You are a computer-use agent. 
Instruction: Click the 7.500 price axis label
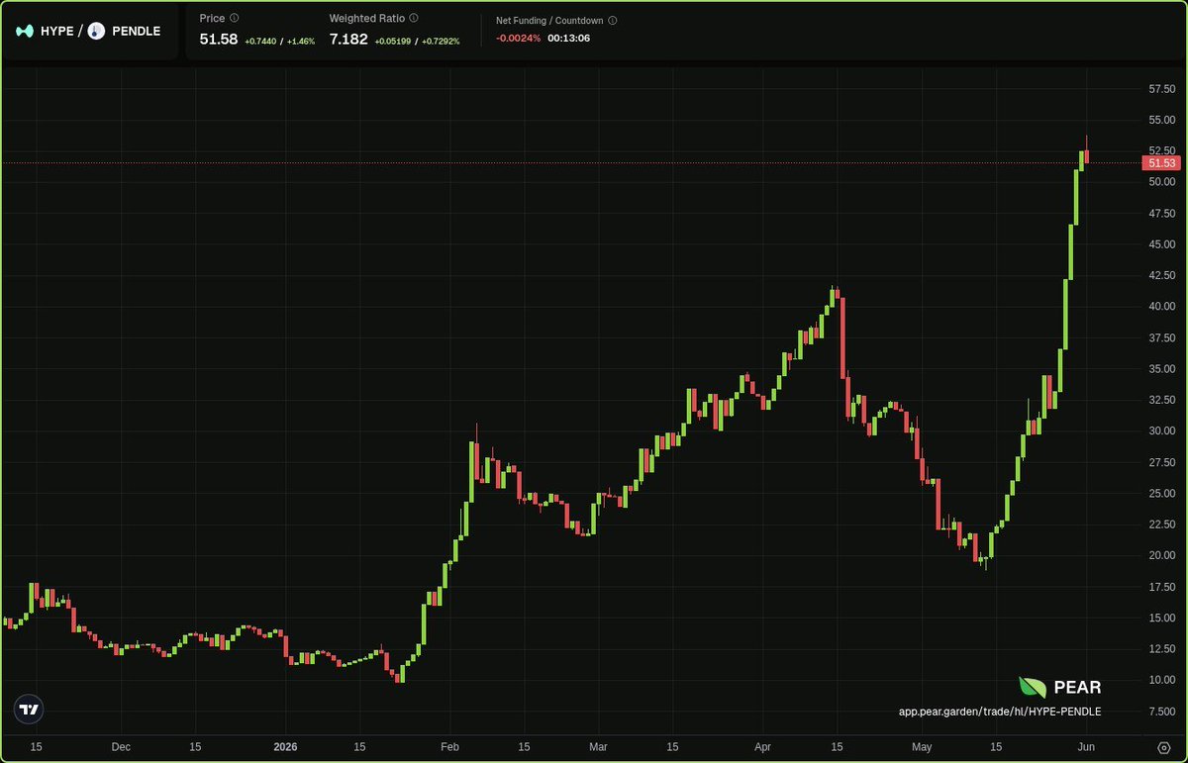(1161, 711)
